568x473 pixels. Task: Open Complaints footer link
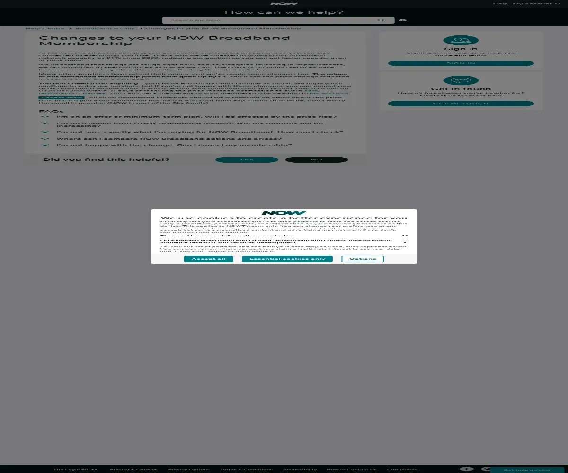click(x=402, y=469)
